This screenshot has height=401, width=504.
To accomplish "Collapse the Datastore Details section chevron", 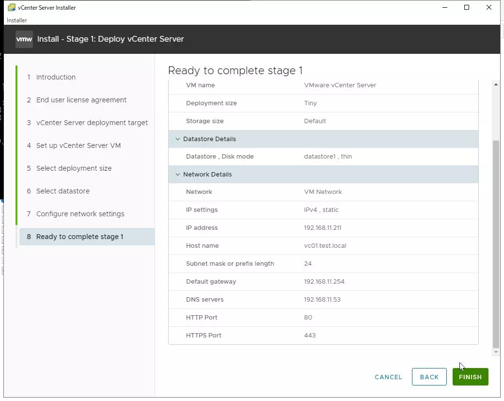I will (177, 139).
